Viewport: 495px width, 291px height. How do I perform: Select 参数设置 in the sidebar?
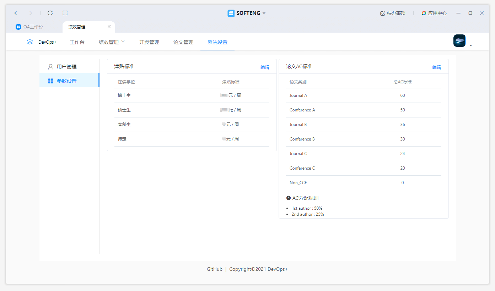69,81
